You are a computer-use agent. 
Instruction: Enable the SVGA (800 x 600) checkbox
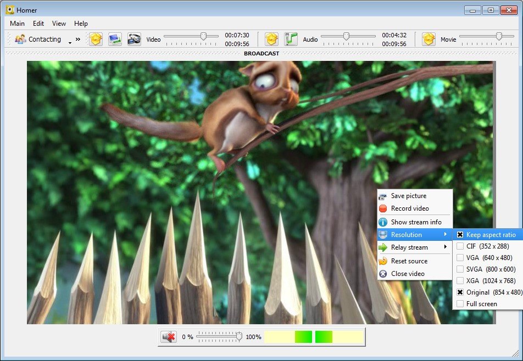tap(460, 269)
